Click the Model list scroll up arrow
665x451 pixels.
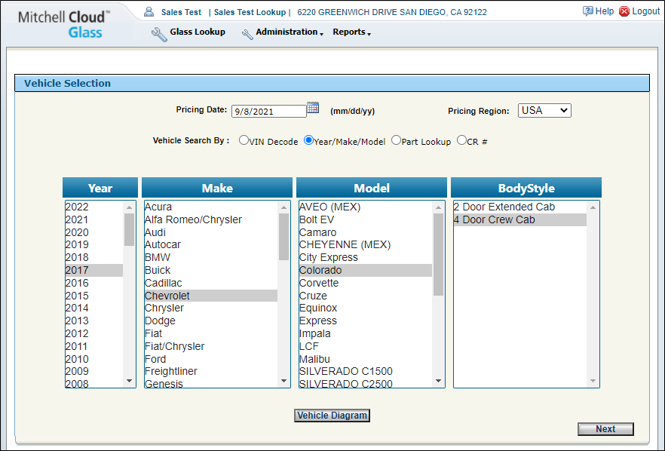[x=439, y=207]
